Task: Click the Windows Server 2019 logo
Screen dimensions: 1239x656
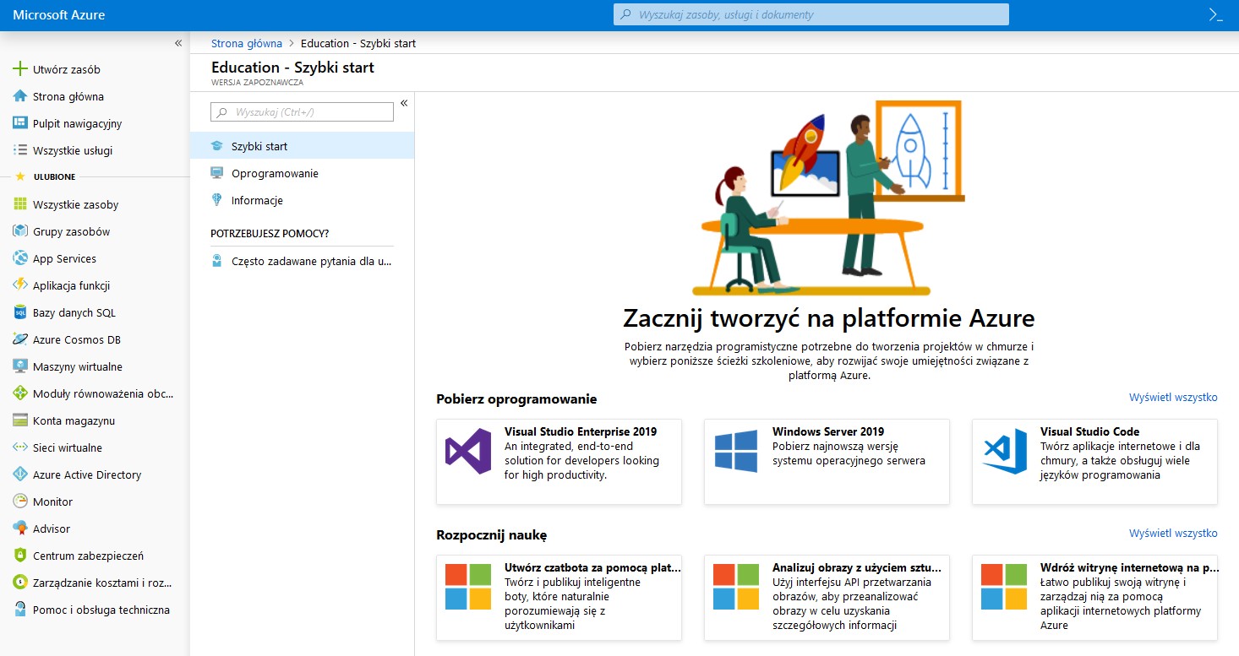Action: click(x=736, y=451)
